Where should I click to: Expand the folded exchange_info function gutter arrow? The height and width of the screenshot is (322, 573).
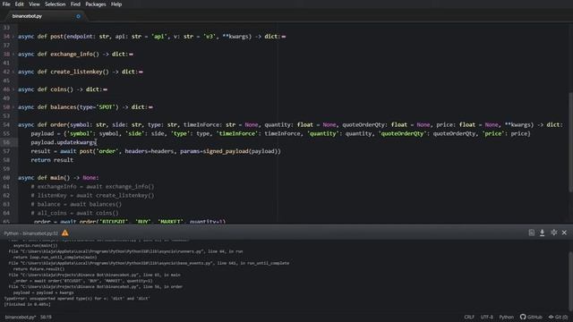point(13,54)
